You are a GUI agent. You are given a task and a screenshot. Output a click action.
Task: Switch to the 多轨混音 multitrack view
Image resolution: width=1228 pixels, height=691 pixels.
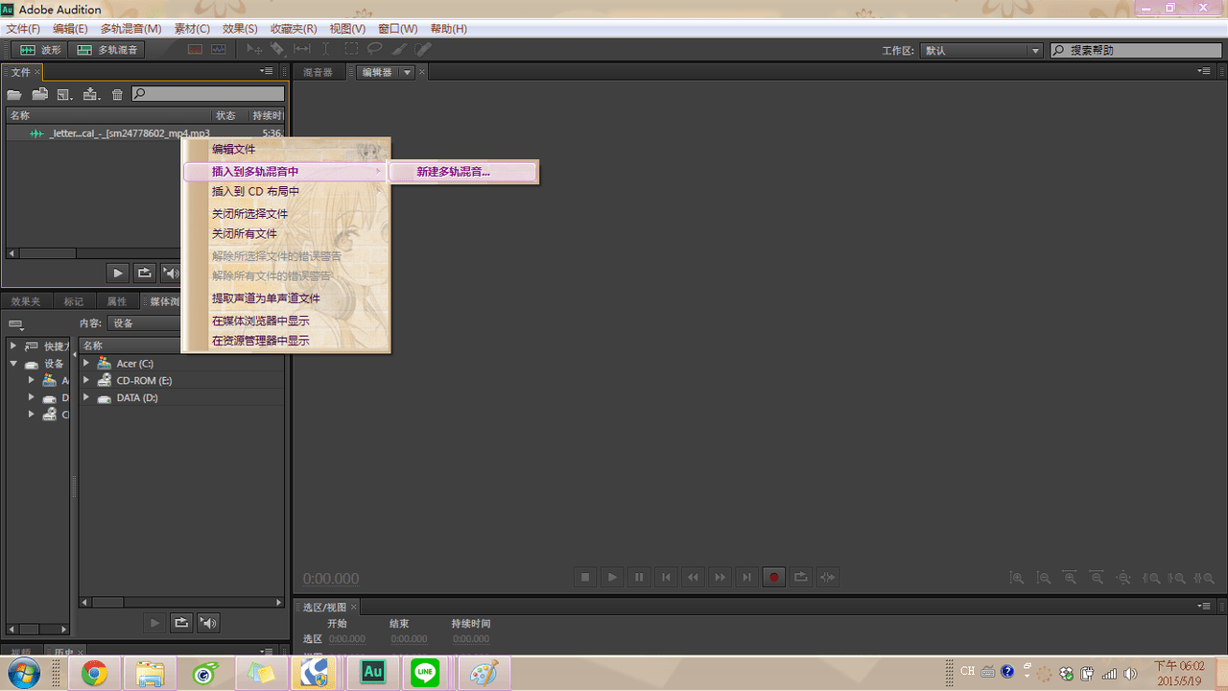pos(107,50)
